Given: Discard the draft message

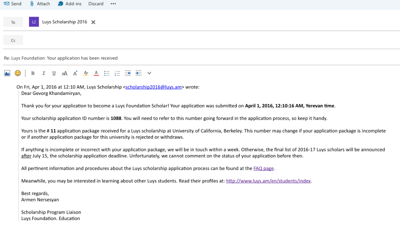Looking at the screenshot, I should (96, 4).
